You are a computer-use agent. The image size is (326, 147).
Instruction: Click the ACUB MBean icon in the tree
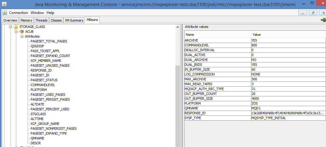click(22, 32)
